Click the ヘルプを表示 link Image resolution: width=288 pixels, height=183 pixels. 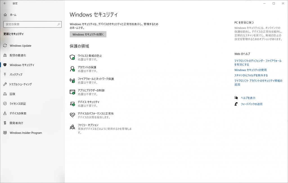point(248,98)
